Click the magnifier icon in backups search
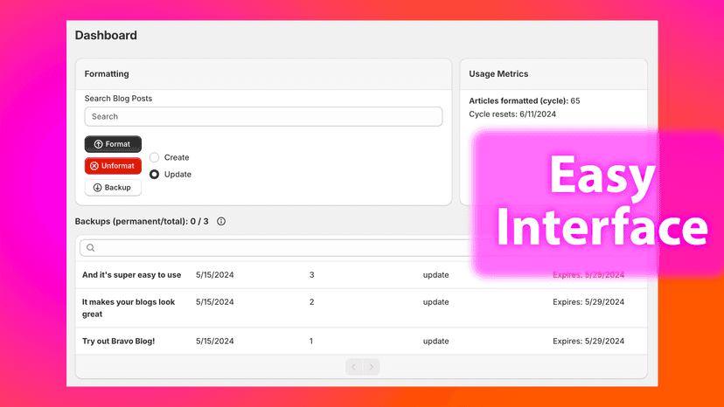This screenshot has height=407, width=724. pos(91,248)
